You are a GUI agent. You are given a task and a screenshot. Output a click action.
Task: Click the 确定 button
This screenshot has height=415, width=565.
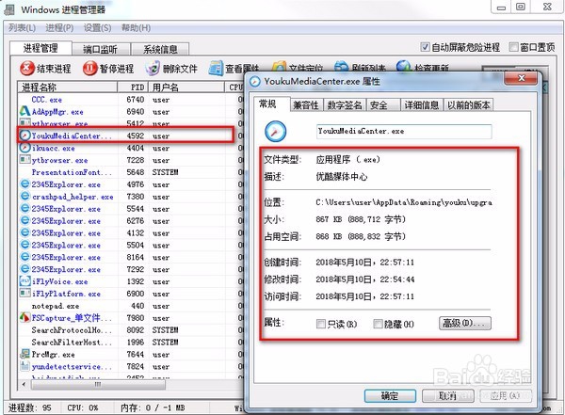[x=390, y=396]
